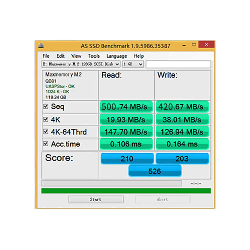
Task: Click the 4K read result 19.93 MB/s
Action: 126,120
